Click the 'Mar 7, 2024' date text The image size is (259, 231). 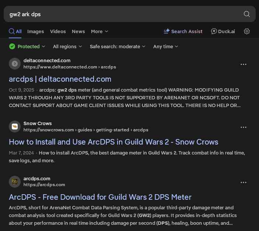[x=21, y=153]
